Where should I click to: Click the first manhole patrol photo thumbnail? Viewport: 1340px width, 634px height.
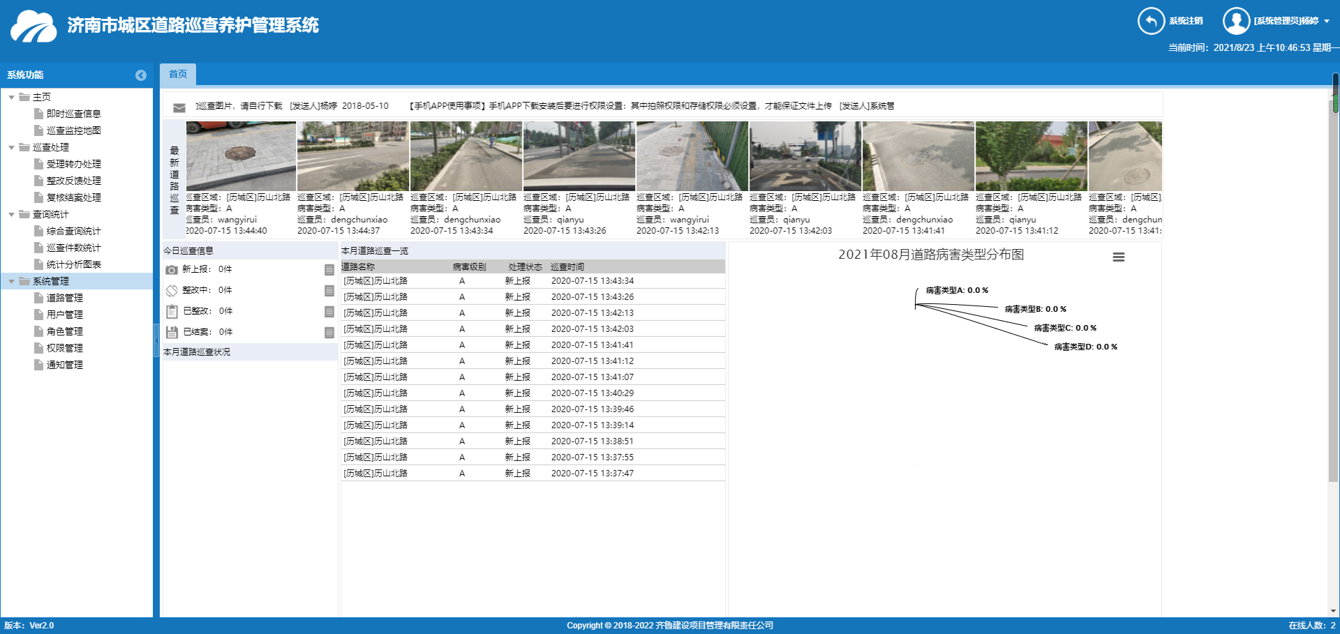pos(241,156)
